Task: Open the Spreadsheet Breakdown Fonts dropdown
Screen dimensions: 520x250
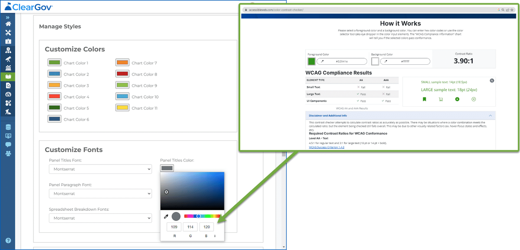Action: coord(100,218)
